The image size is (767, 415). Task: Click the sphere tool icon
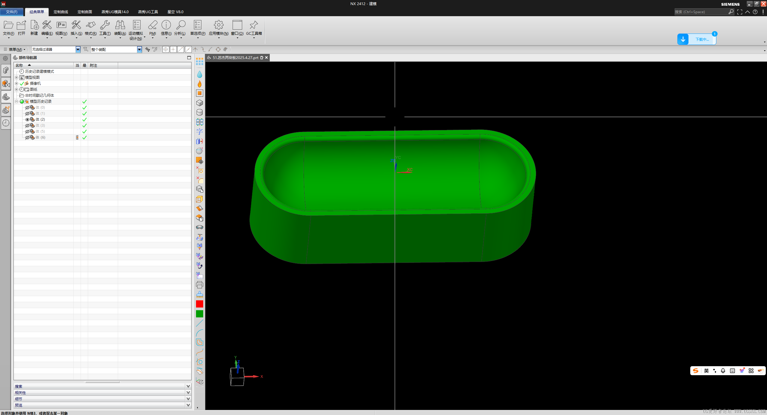200,151
